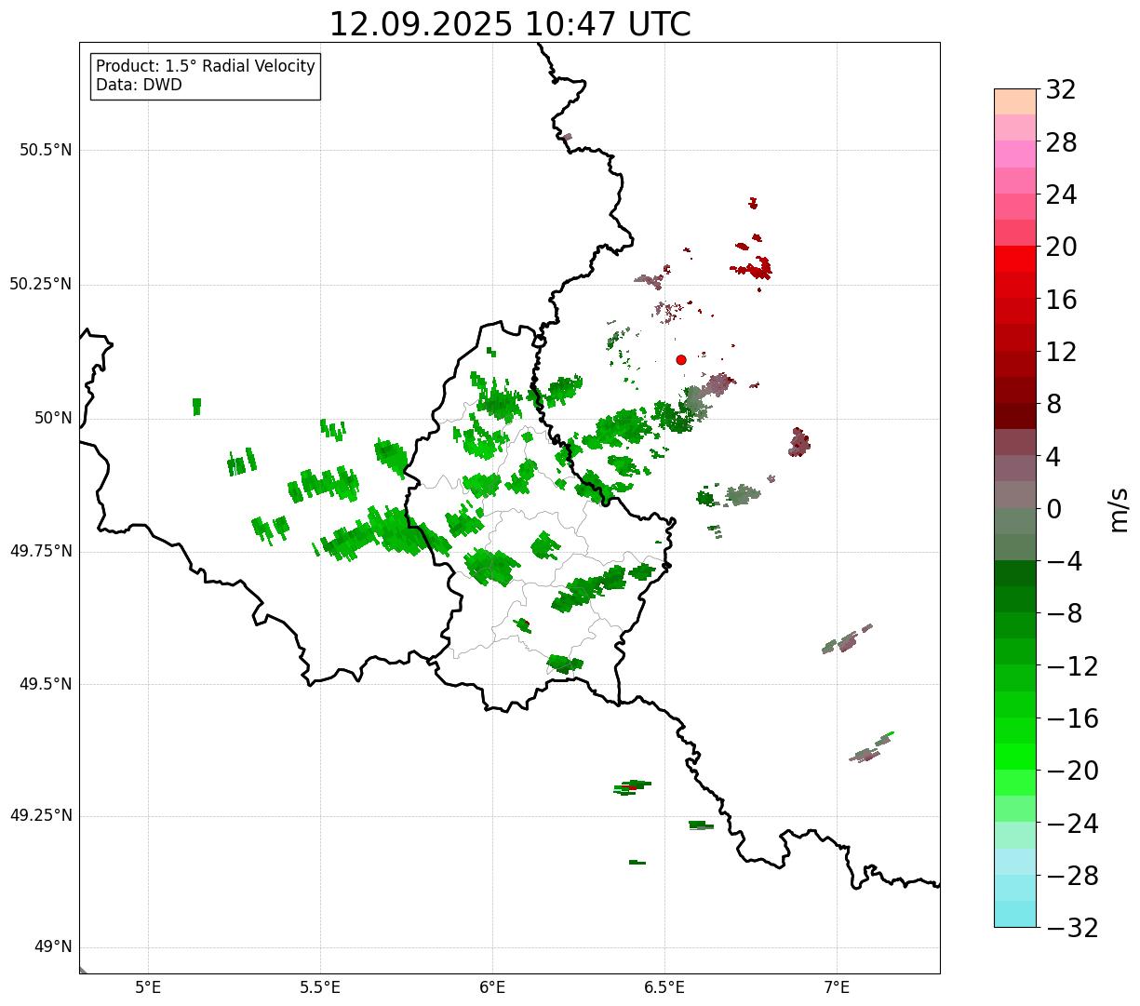Click the 7°E longitude label
The width and height of the screenshot is (1140, 1006).
coord(837,987)
